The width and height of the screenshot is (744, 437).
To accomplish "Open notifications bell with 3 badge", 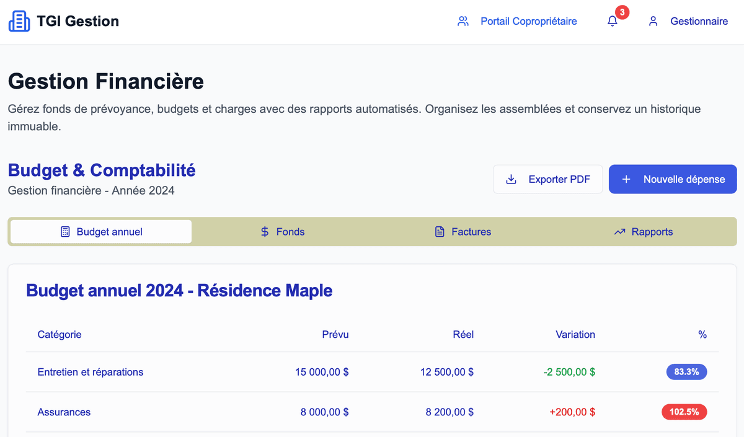I will tap(613, 22).
